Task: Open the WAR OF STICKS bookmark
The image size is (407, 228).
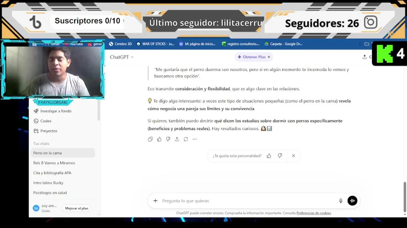Action: click(x=155, y=44)
